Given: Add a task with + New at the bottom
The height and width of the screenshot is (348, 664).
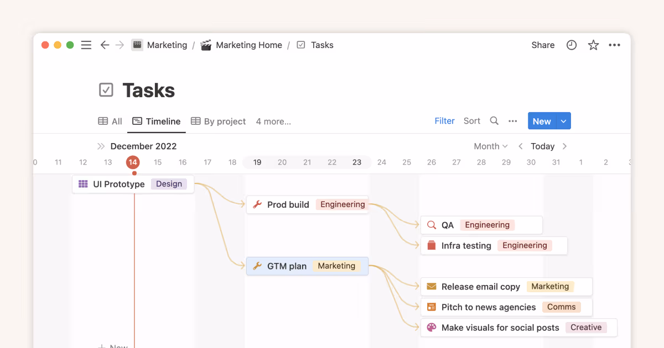Looking at the screenshot, I should (x=113, y=345).
